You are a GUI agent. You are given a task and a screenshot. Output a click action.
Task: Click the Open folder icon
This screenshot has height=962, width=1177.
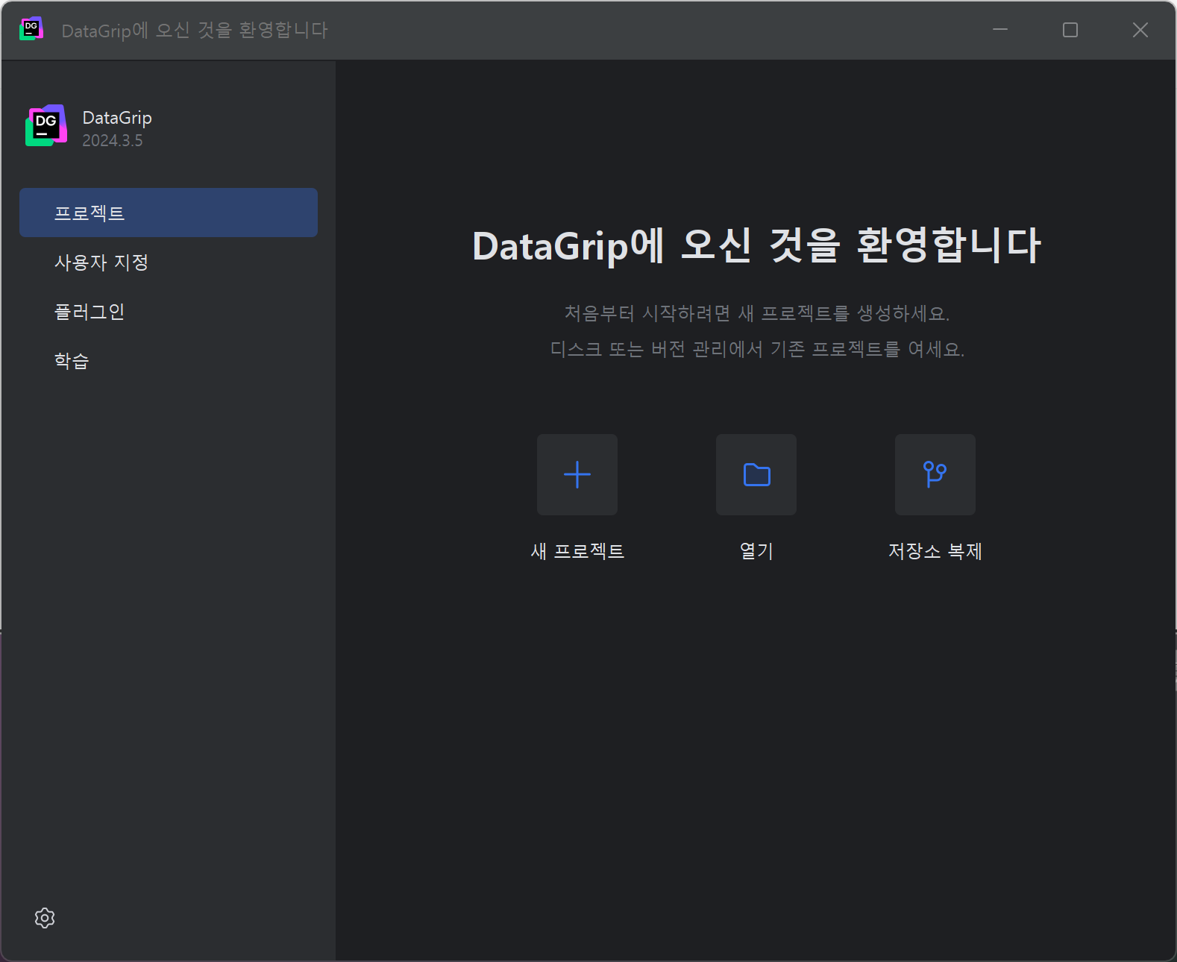pyautogui.click(x=756, y=474)
